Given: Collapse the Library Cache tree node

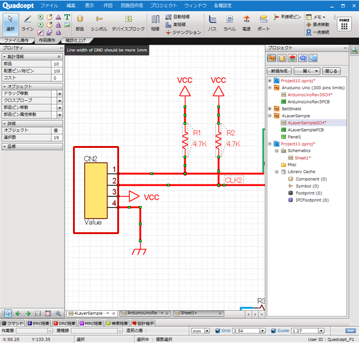Looking at the screenshot, I should (x=276, y=171).
